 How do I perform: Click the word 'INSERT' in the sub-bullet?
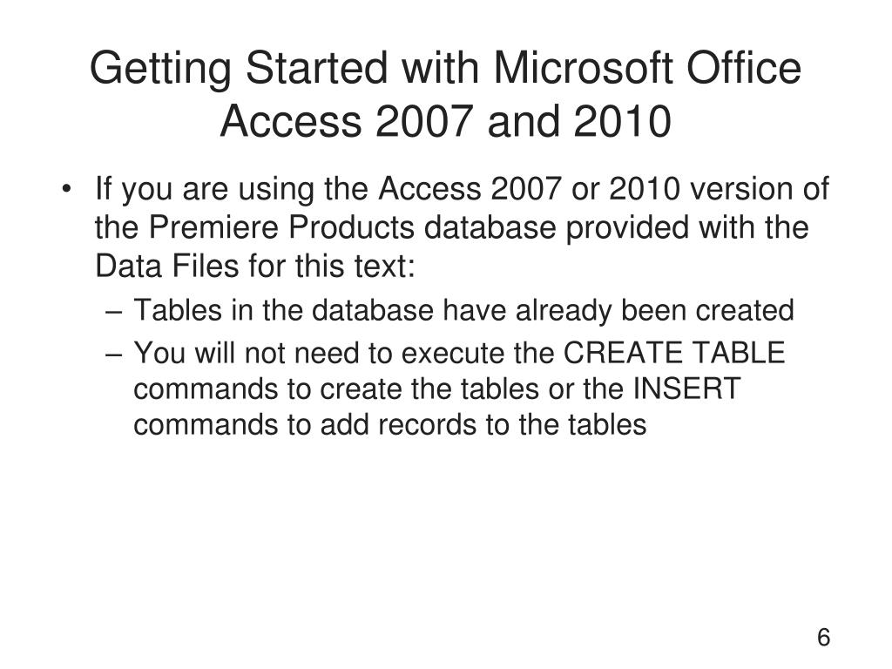click(x=686, y=389)
